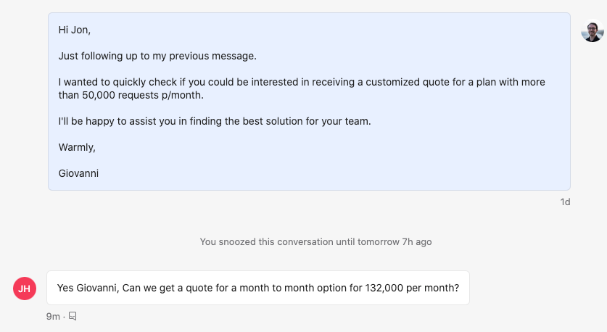The width and height of the screenshot is (607, 332).
Task: Click the "Hi Jon," greeting line
Action: pos(74,30)
